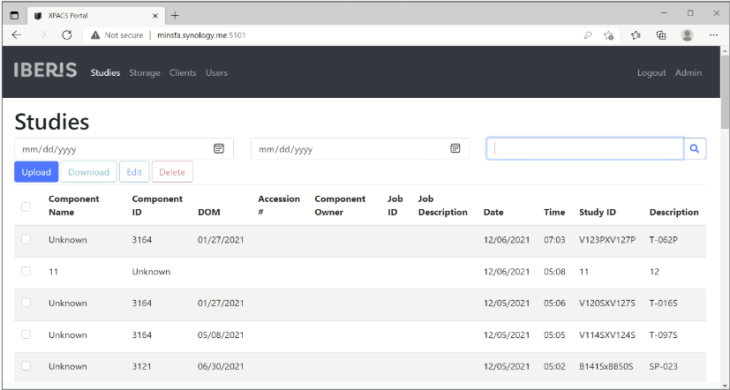730x390 pixels.
Task: Click description T-097S cell
Action: [664, 334]
